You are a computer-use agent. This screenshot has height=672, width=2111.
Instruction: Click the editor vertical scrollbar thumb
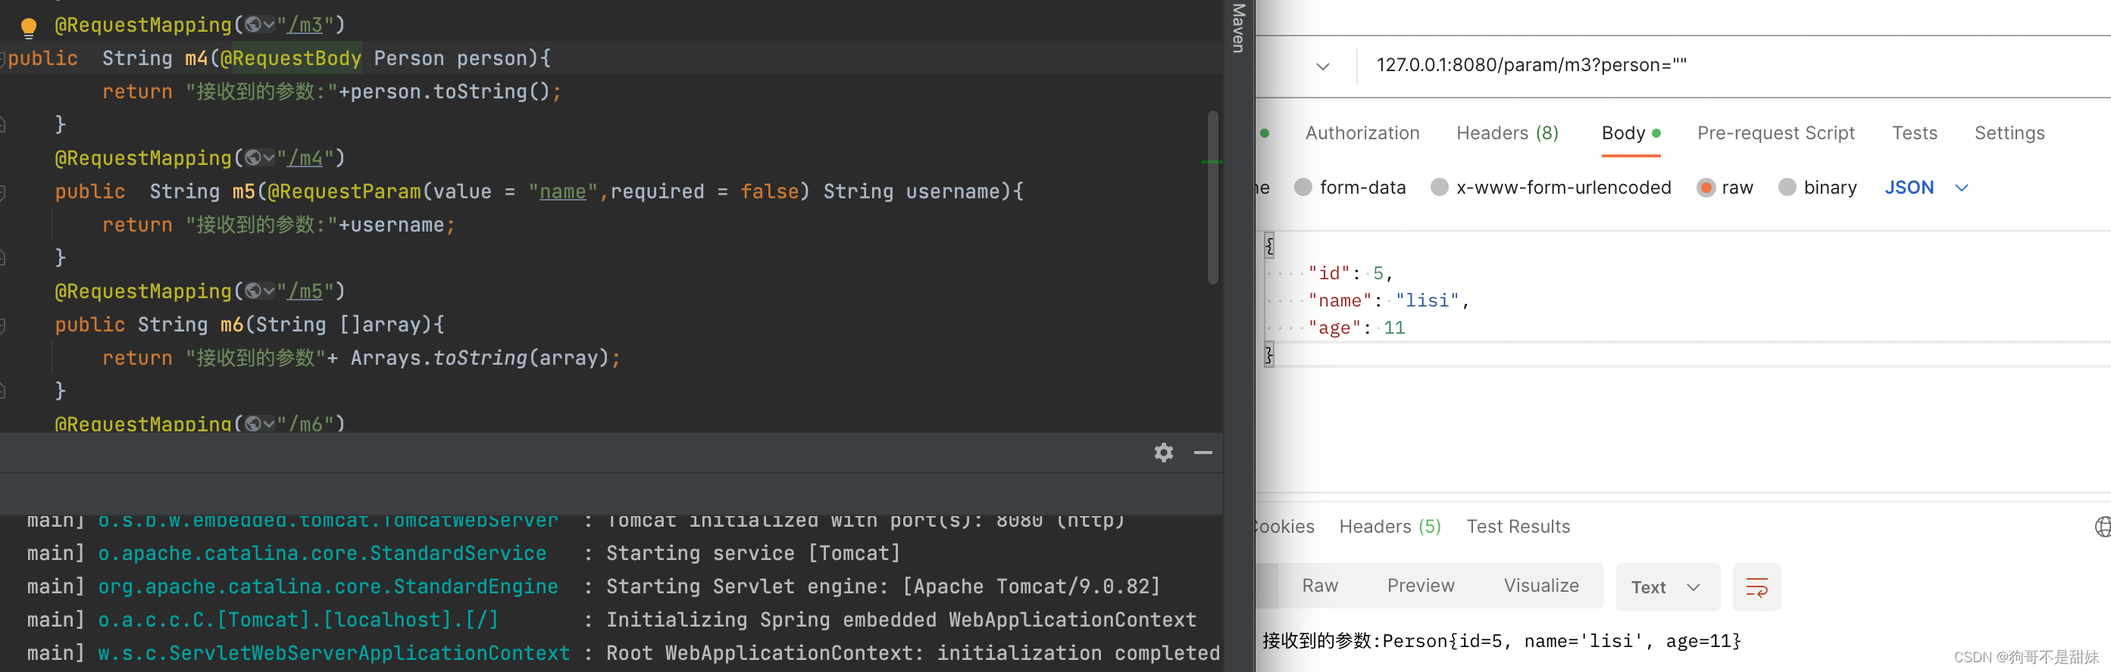tap(1213, 198)
